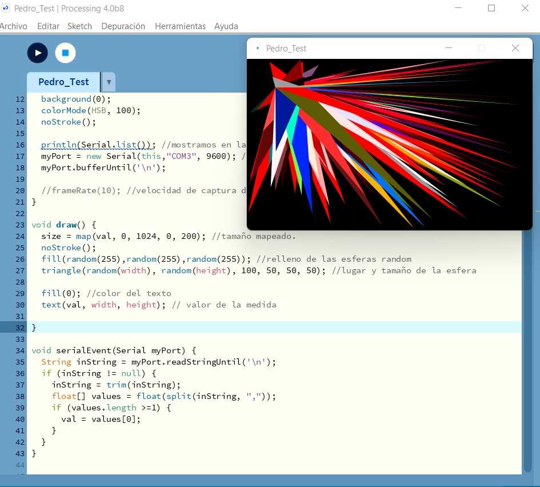540x487 pixels.
Task: Click on 'fill(random(255)' on line 26
Action: coord(81,259)
